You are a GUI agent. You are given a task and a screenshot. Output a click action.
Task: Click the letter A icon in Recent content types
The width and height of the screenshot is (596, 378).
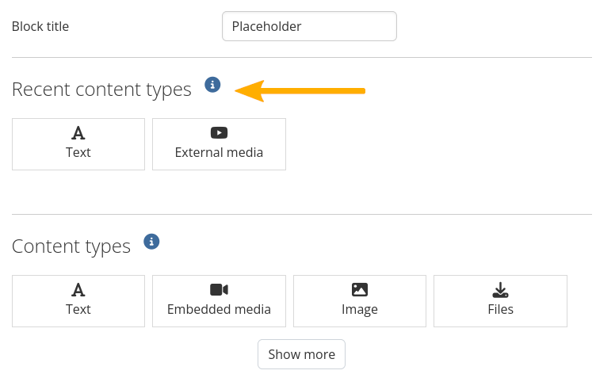pyautogui.click(x=78, y=133)
